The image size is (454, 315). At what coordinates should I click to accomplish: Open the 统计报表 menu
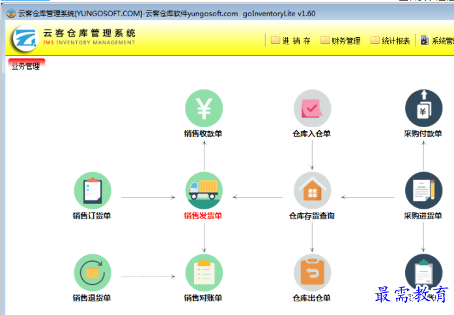[x=390, y=40]
